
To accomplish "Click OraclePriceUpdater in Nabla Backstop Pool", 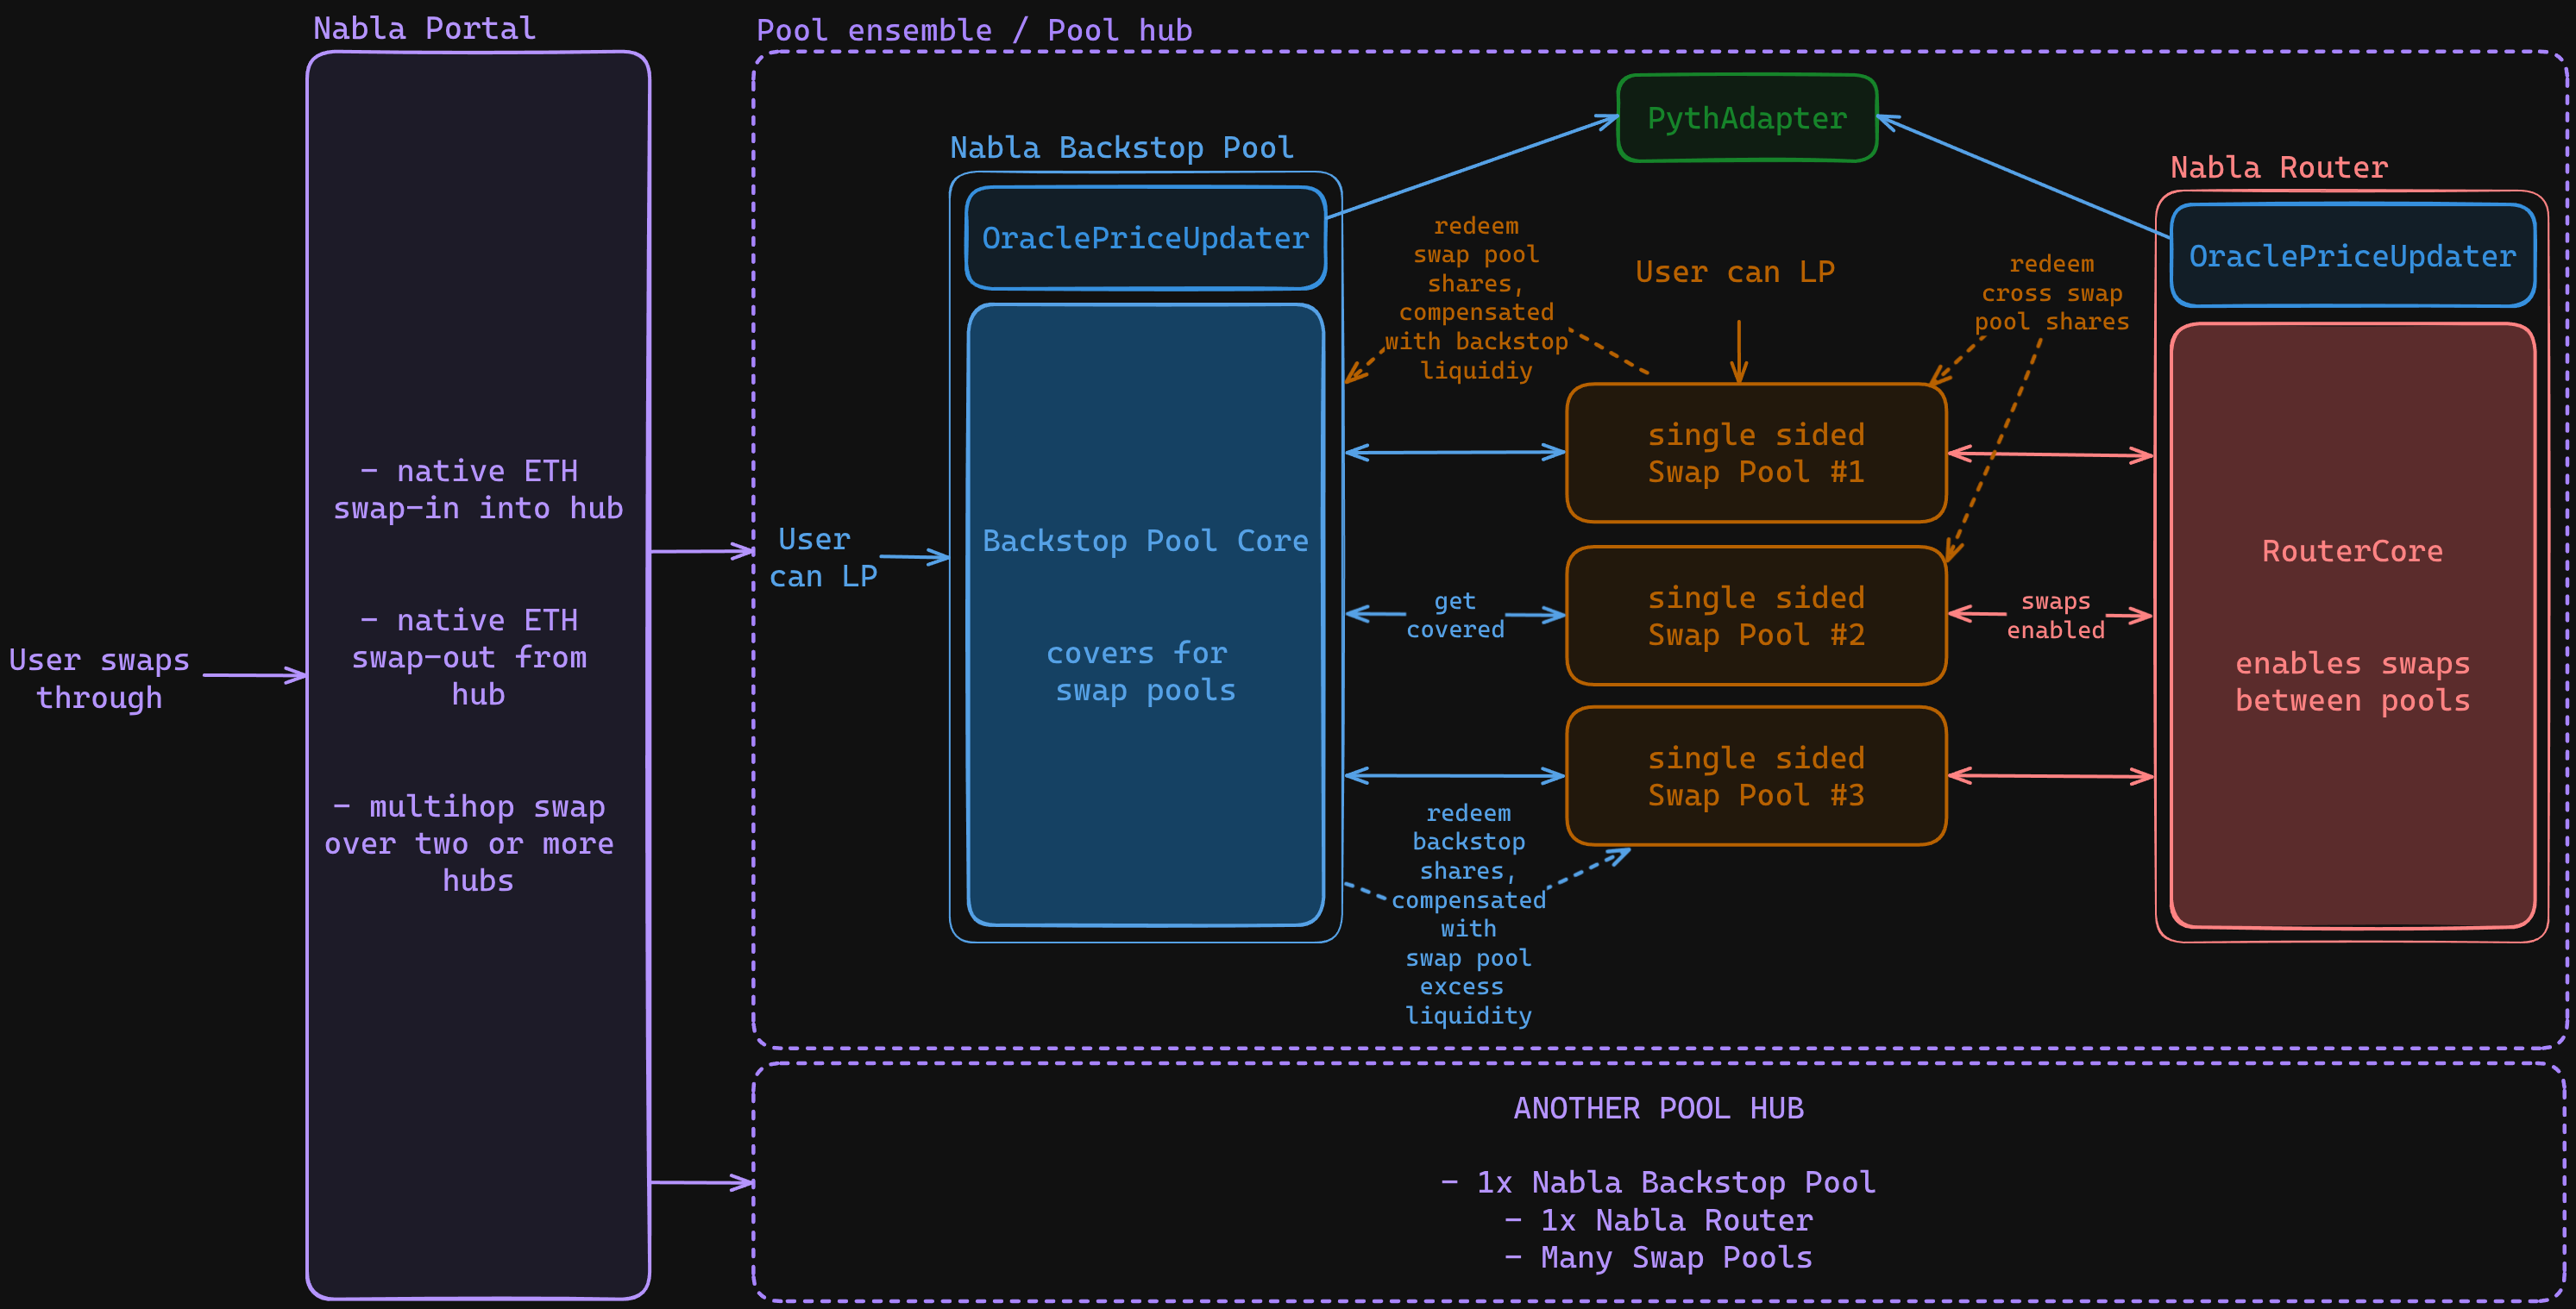I will click(x=1145, y=238).
